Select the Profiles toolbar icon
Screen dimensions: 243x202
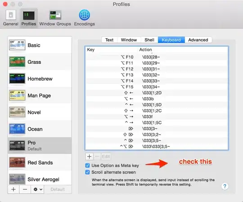[x=29, y=15]
